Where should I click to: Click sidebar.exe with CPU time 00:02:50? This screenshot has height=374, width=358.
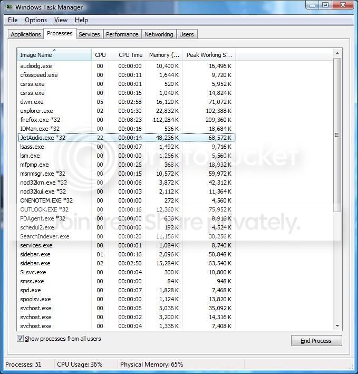[127, 263]
